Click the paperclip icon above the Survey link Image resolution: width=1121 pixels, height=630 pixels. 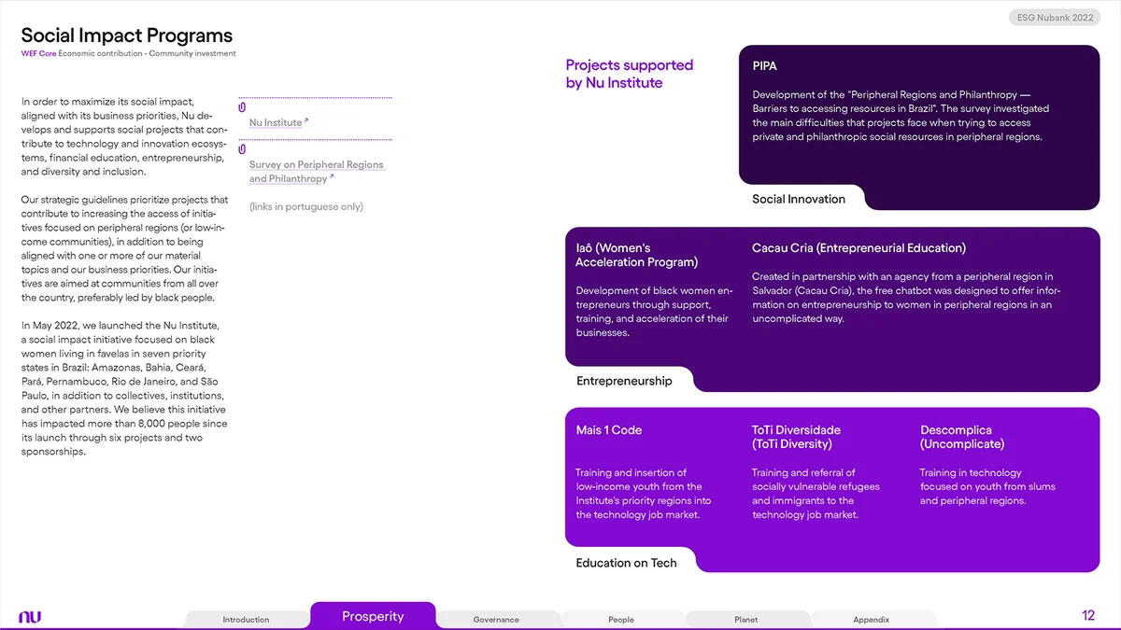click(x=242, y=149)
